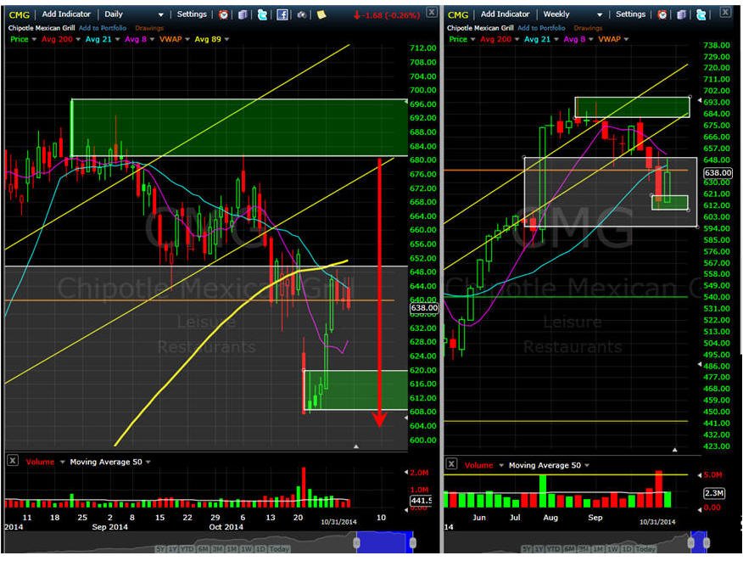Click the alarm clock alert icon on Daily chart
The image size is (743, 561).
click(x=223, y=14)
